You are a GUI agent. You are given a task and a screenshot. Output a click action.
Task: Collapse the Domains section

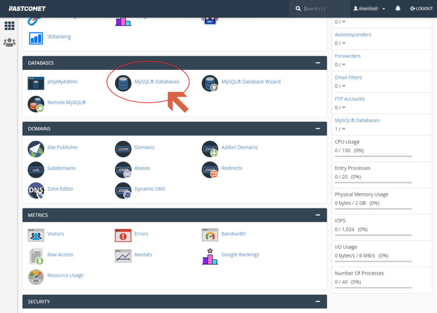[x=318, y=129]
